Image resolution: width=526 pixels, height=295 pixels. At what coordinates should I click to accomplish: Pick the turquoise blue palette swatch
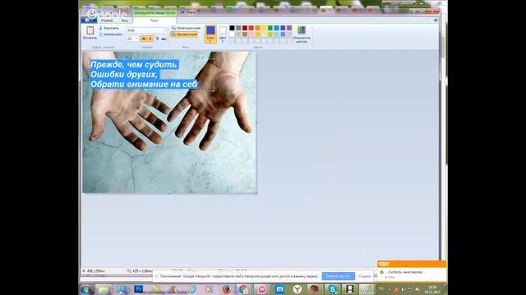(276, 28)
